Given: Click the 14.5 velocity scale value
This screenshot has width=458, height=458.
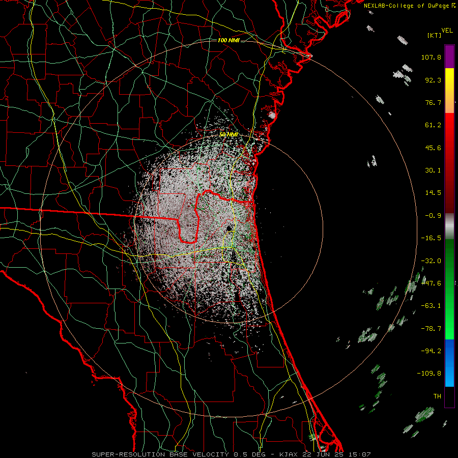Looking at the screenshot, I should tap(433, 193).
